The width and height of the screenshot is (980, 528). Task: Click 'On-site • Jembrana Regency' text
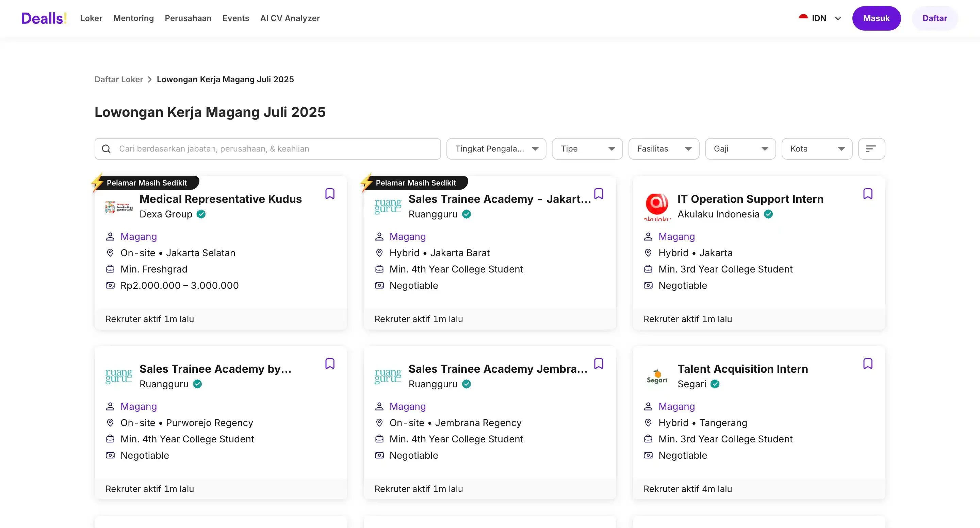pyautogui.click(x=455, y=422)
